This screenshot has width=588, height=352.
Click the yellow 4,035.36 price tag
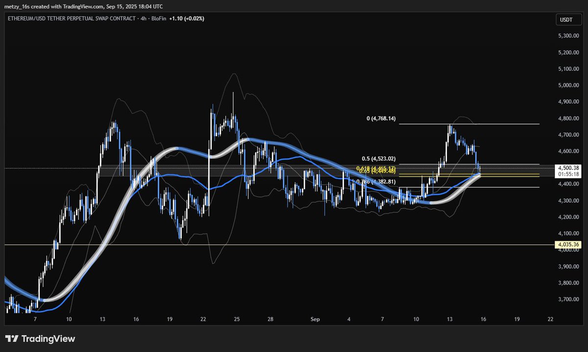pos(568,244)
